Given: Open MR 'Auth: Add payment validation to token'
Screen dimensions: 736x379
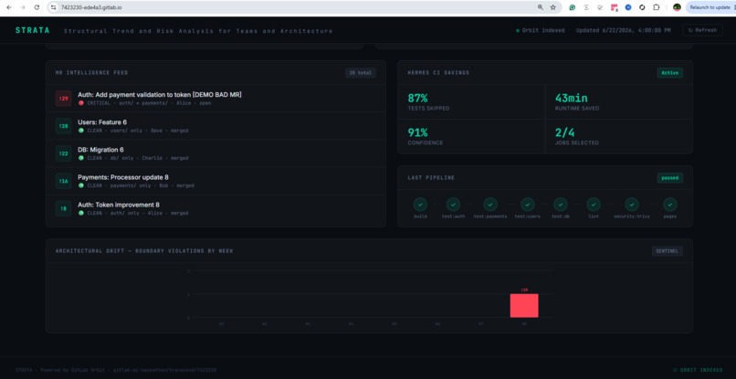Looking at the screenshot, I should tap(160, 94).
